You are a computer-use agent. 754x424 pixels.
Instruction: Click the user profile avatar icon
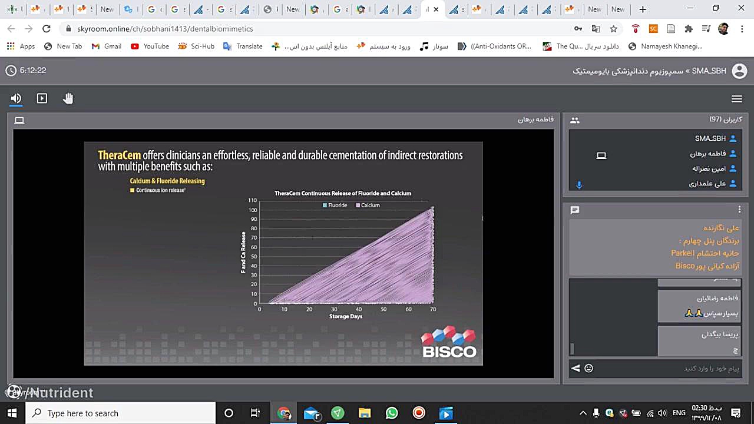[x=739, y=71]
